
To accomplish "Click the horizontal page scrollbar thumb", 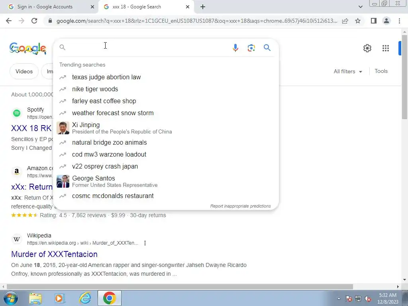I will pos(180,286).
